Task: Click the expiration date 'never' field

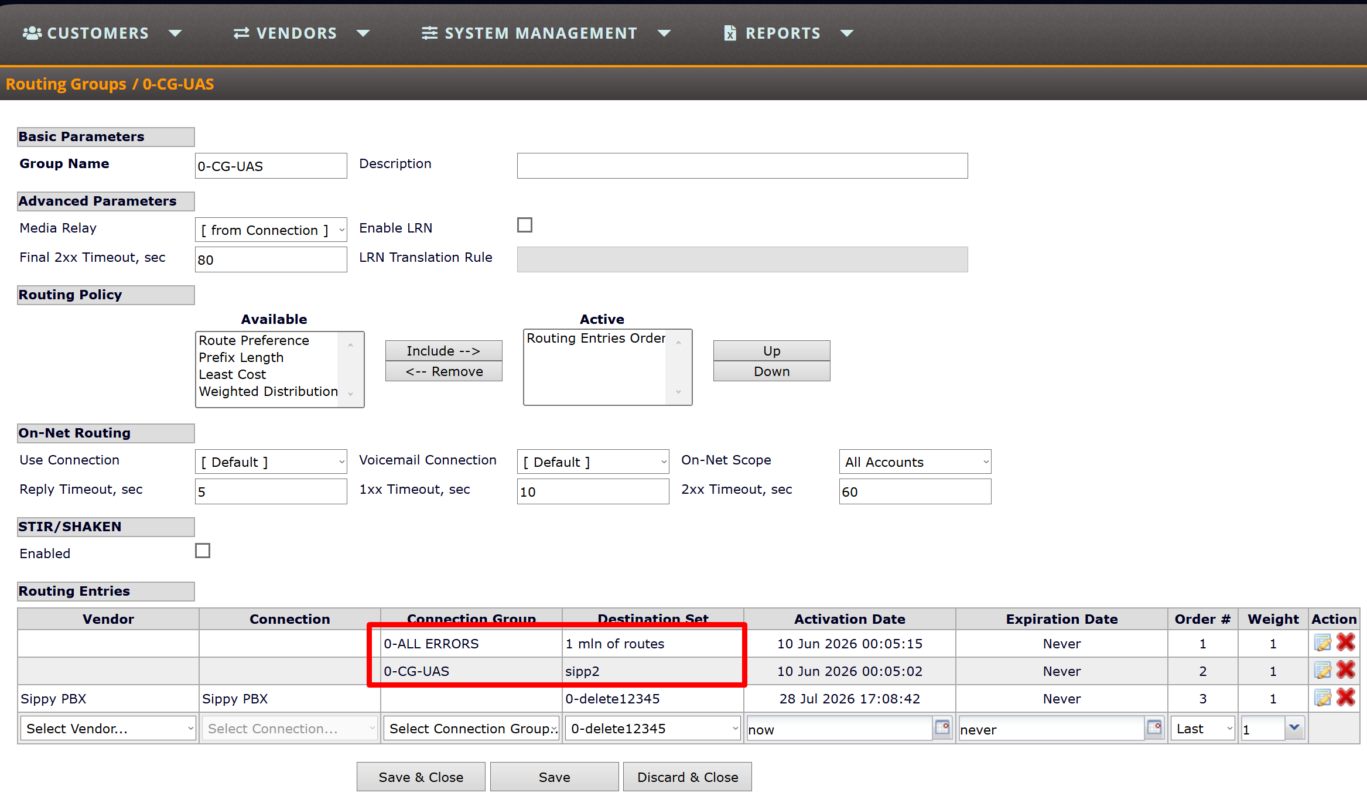Action: pyautogui.click(x=1051, y=729)
